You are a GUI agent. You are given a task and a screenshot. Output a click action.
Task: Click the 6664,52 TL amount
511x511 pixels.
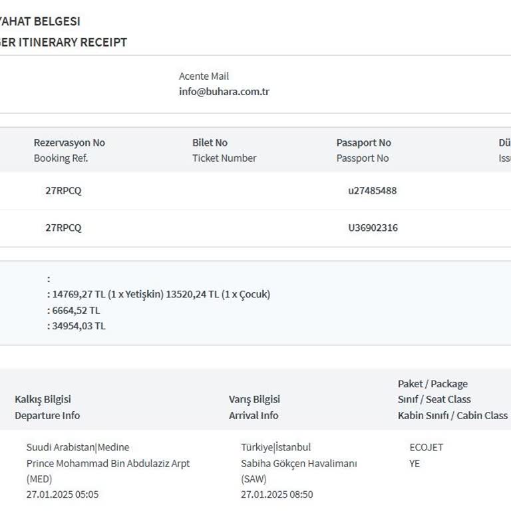click(x=76, y=310)
